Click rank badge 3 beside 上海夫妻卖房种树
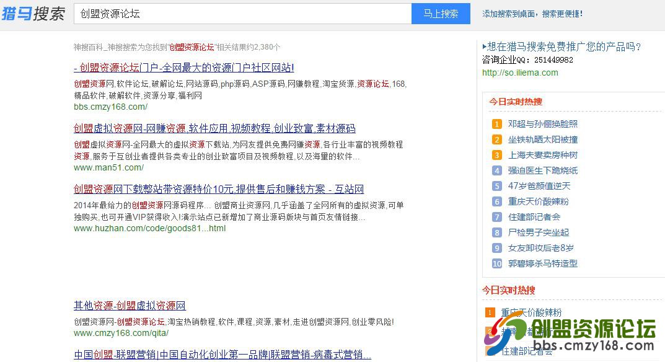This screenshot has height=362, width=665. pos(496,156)
